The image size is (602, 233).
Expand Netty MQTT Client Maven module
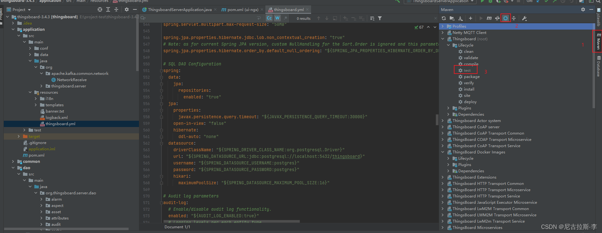click(443, 33)
